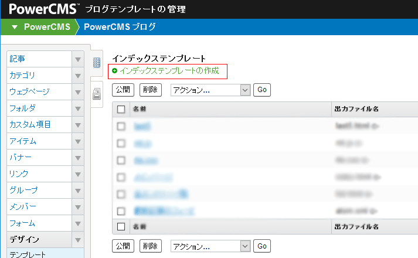The image size is (418, 258).
Task: Check the fourth template row checkbox
Action: coord(121,177)
